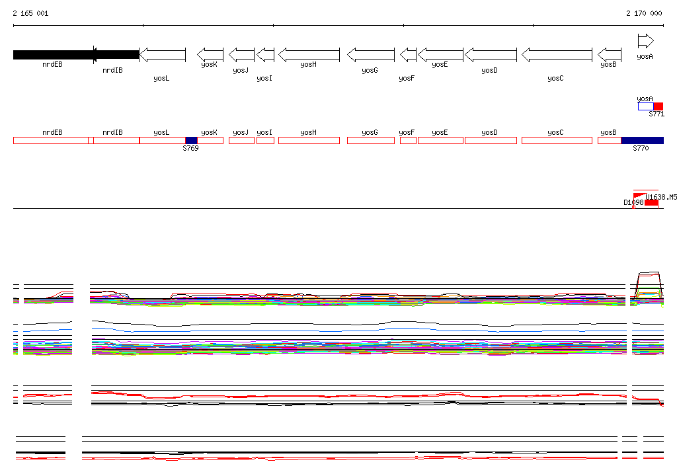Click the yosD gene arrow
Image resolution: width=677 pixels, height=472 pixels.
pos(491,55)
